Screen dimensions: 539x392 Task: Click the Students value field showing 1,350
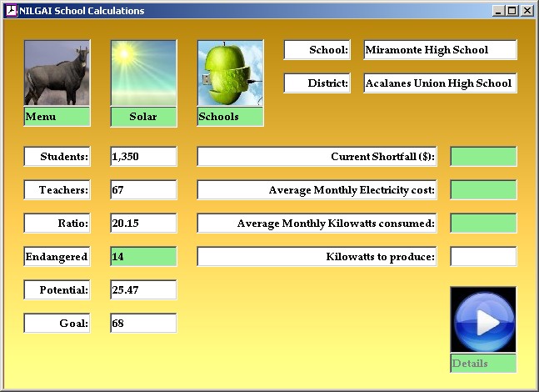tap(143, 157)
